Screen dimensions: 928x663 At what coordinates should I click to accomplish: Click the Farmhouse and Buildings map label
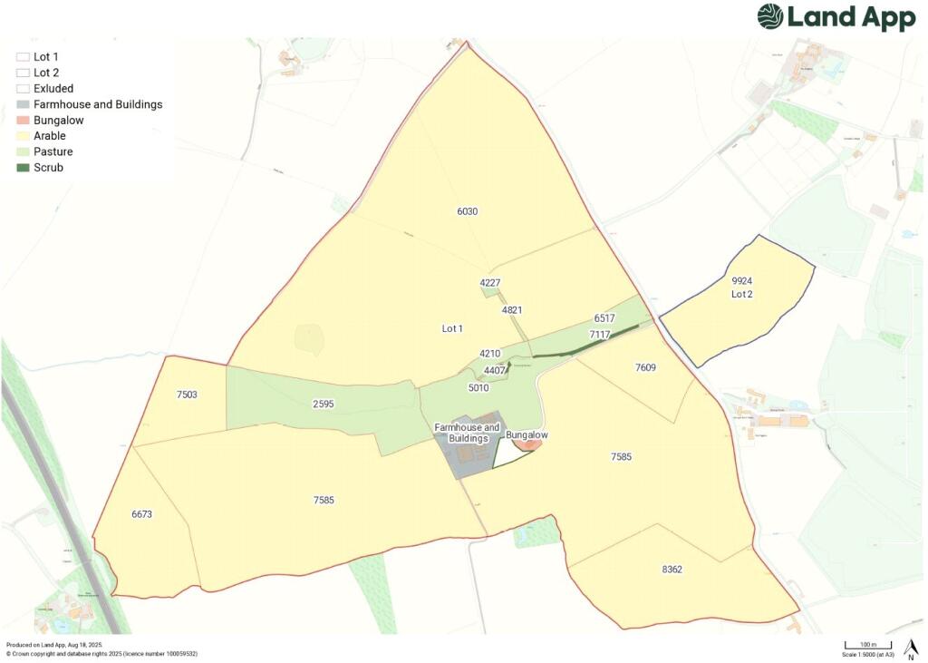point(467,433)
